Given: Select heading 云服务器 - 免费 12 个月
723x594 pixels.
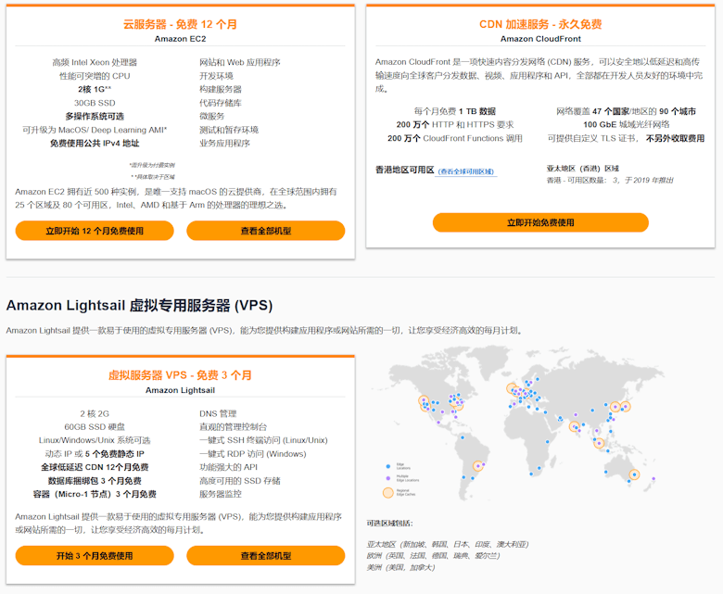Looking at the screenshot, I should pyautogui.click(x=181, y=24).
